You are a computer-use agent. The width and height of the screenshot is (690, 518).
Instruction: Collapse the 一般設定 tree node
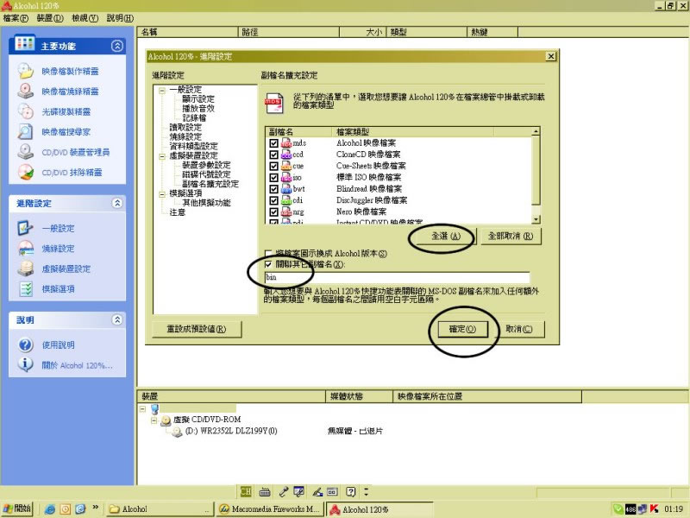(162, 89)
